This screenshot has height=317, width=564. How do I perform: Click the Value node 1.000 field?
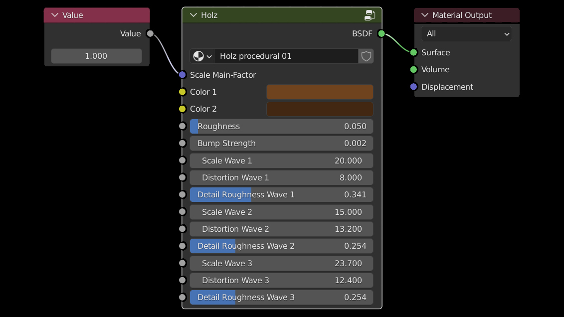coord(96,56)
